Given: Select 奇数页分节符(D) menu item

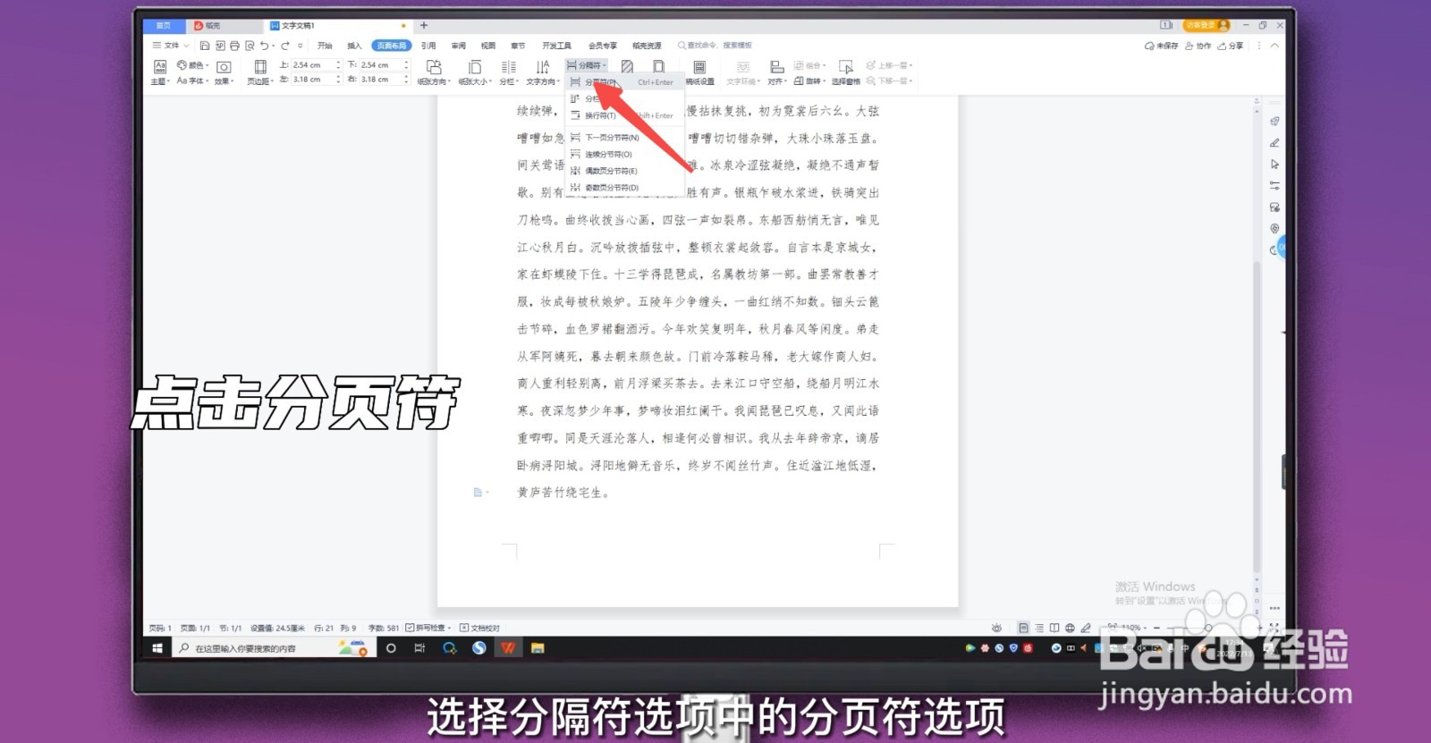Looking at the screenshot, I should (x=625, y=188).
